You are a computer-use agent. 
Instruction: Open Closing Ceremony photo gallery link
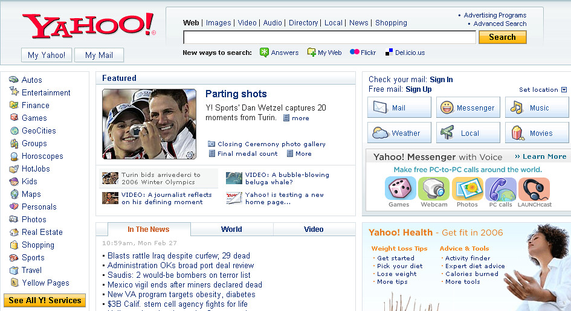[271, 144]
